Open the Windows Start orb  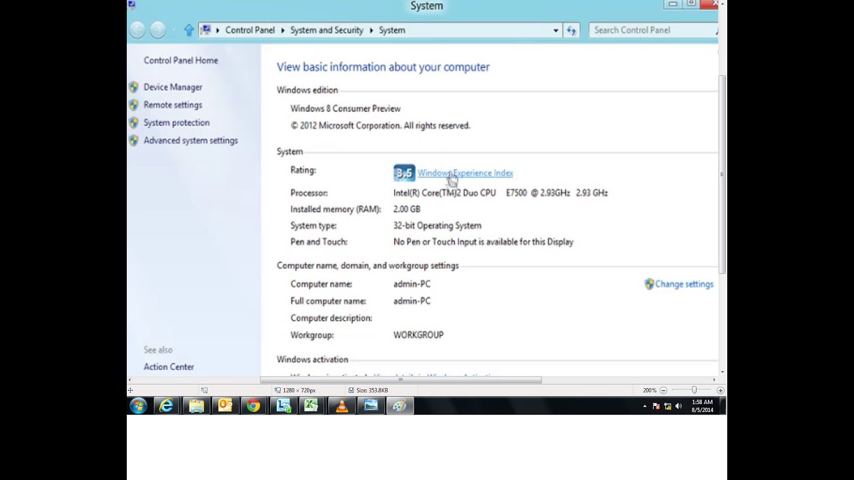pyautogui.click(x=138, y=405)
